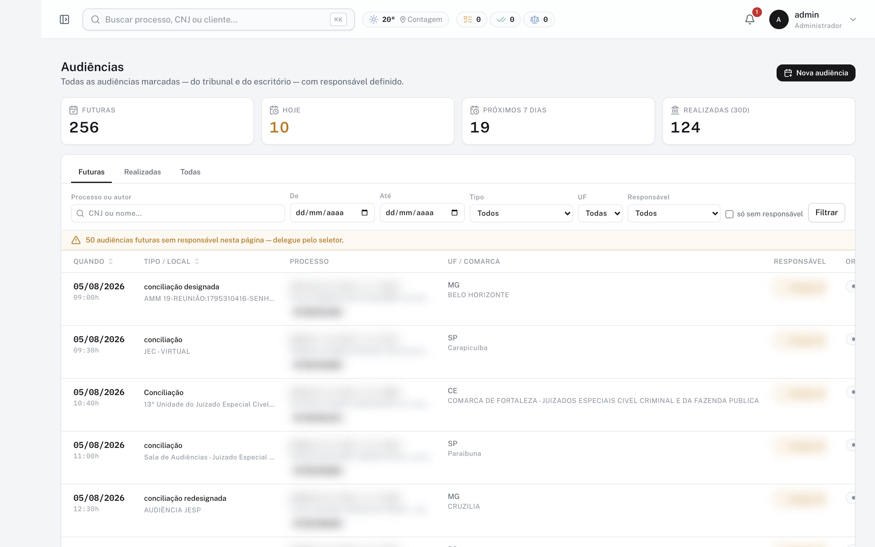Switch to the Todas tab
875x547 pixels.
tap(190, 172)
